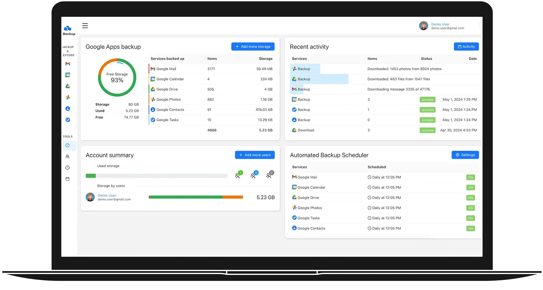Screen dimensions: 543x290
Task: Click Demo User storage breakdown bar
Action: [196, 197]
